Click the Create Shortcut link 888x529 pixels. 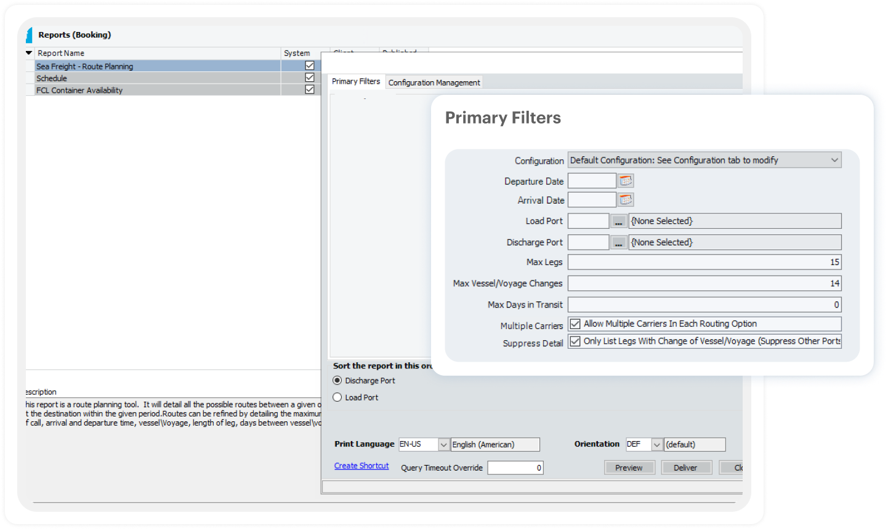point(361,466)
